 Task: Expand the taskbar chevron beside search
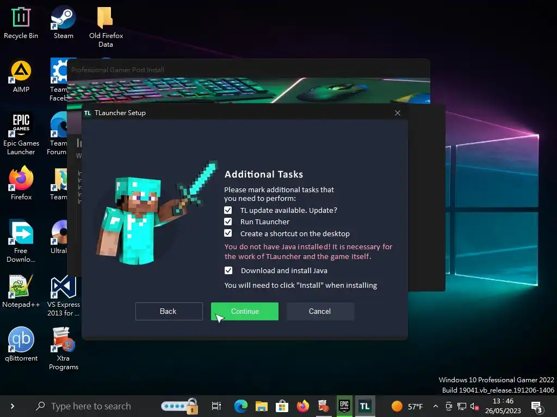pyautogui.click(x=13, y=406)
